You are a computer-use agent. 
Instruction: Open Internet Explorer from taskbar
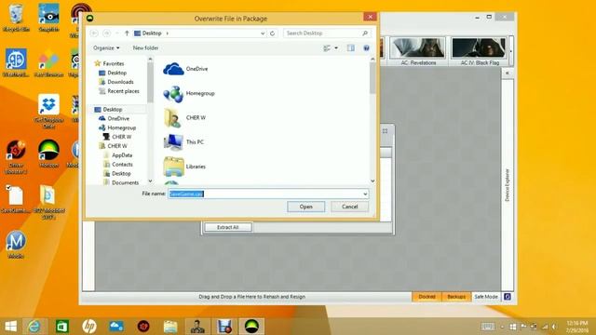(34, 327)
